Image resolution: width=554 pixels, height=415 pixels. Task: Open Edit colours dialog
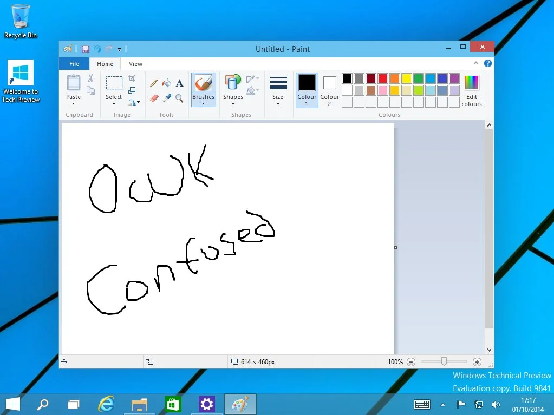point(471,90)
